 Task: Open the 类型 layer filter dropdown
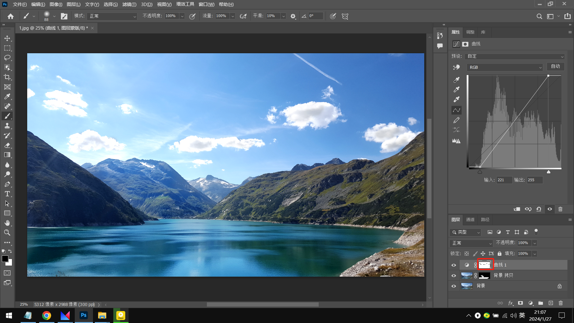point(465,232)
